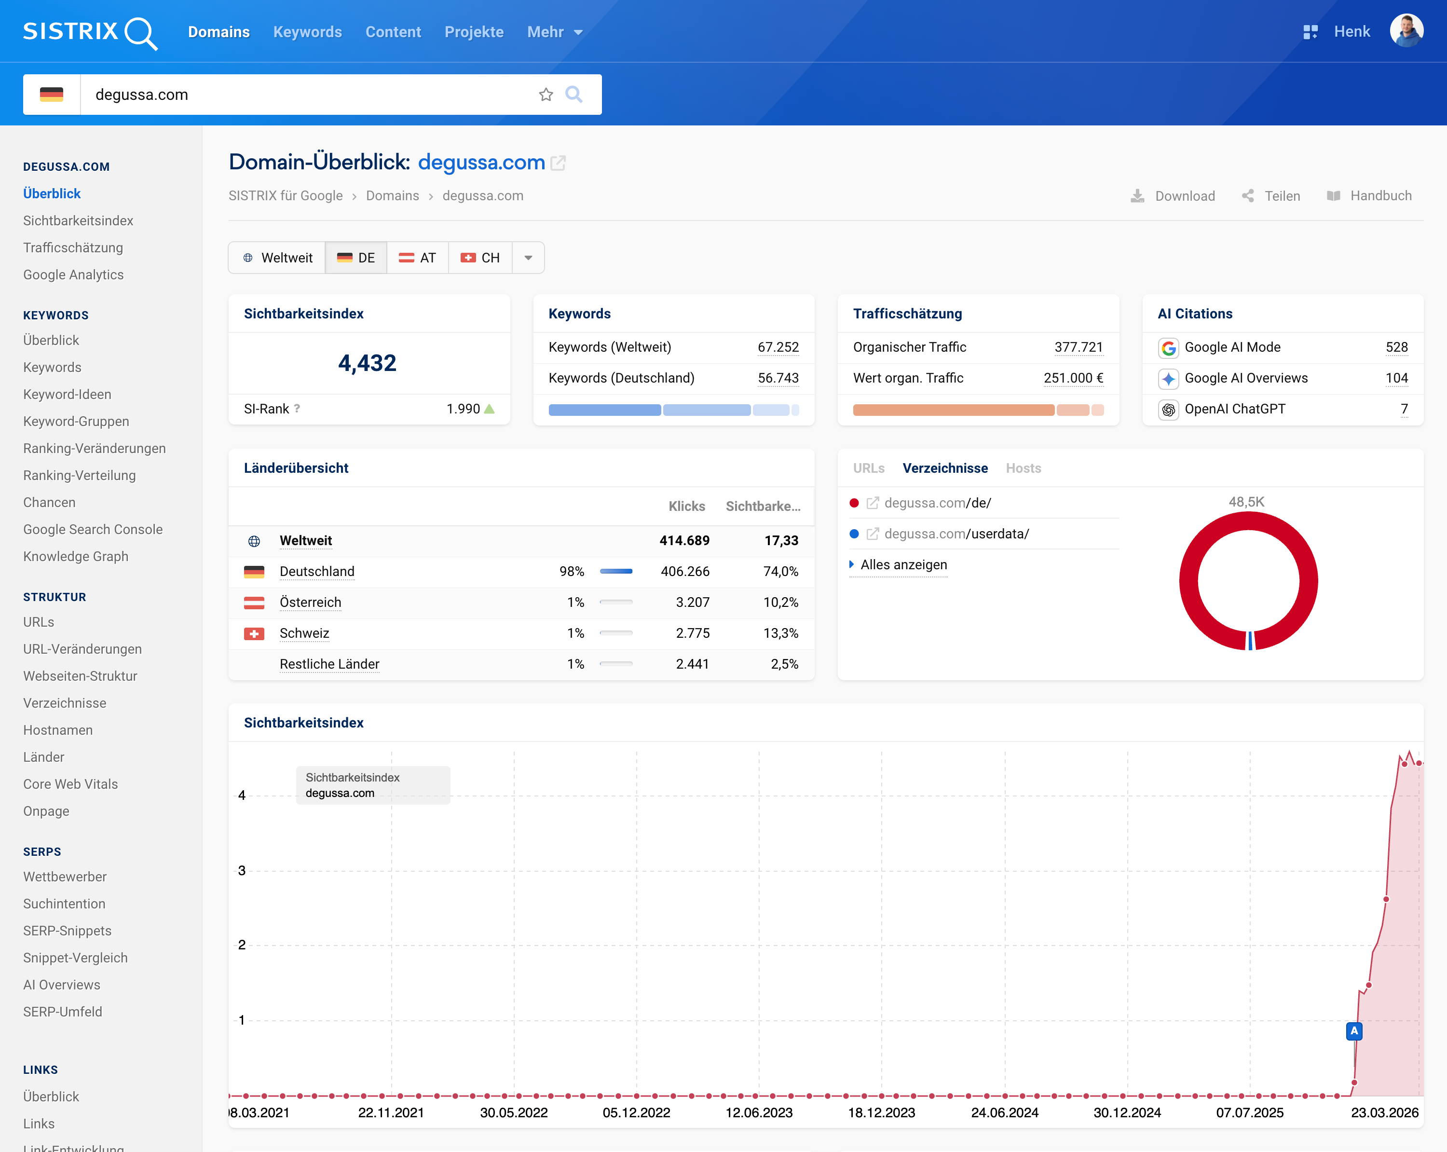The image size is (1447, 1152).
Task: Open the user profile avatar
Action: [1407, 31]
